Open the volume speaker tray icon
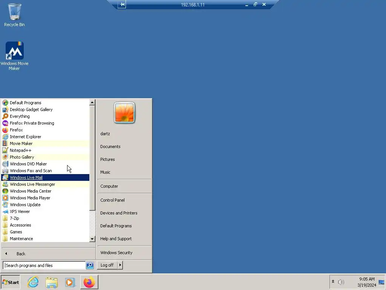The width and height of the screenshot is (386, 290). [x=341, y=282]
